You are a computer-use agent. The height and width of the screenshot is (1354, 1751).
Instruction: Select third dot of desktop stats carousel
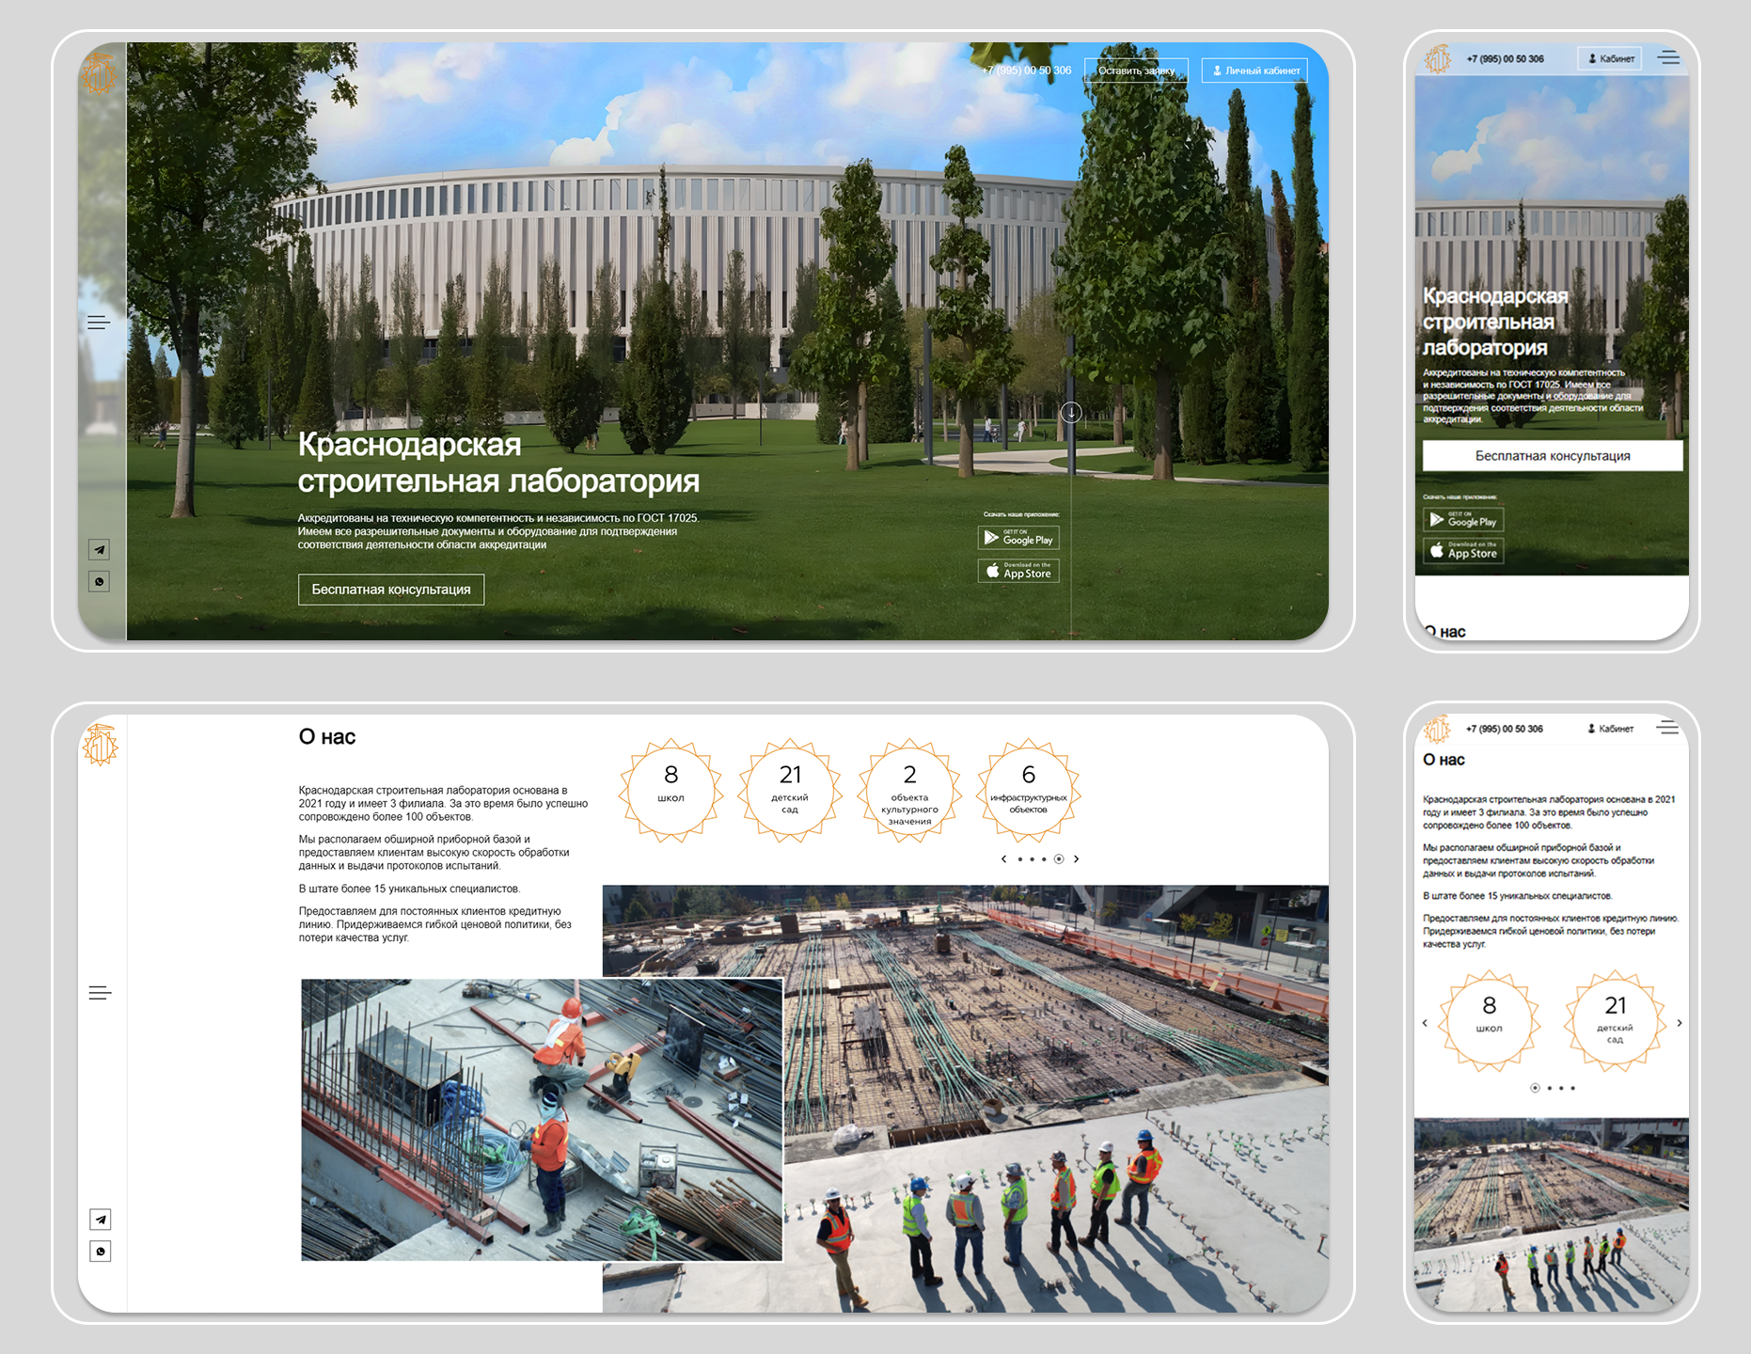(1044, 858)
